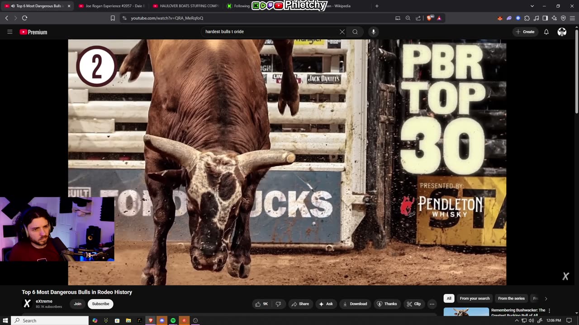Open Brave main menu hamburger
The width and height of the screenshot is (579, 325).
(572, 18)
